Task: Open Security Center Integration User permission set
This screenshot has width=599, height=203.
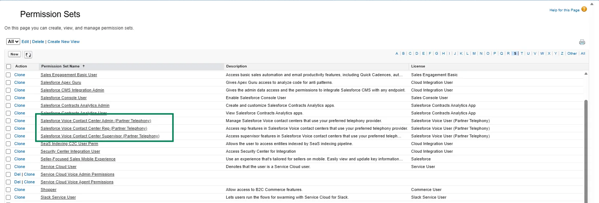Action: click(x=70, y=151)
